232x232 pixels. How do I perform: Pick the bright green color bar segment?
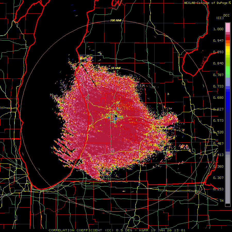(228, 70)
